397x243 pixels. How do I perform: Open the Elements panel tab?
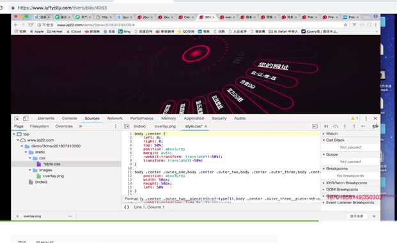pos(46,118)
